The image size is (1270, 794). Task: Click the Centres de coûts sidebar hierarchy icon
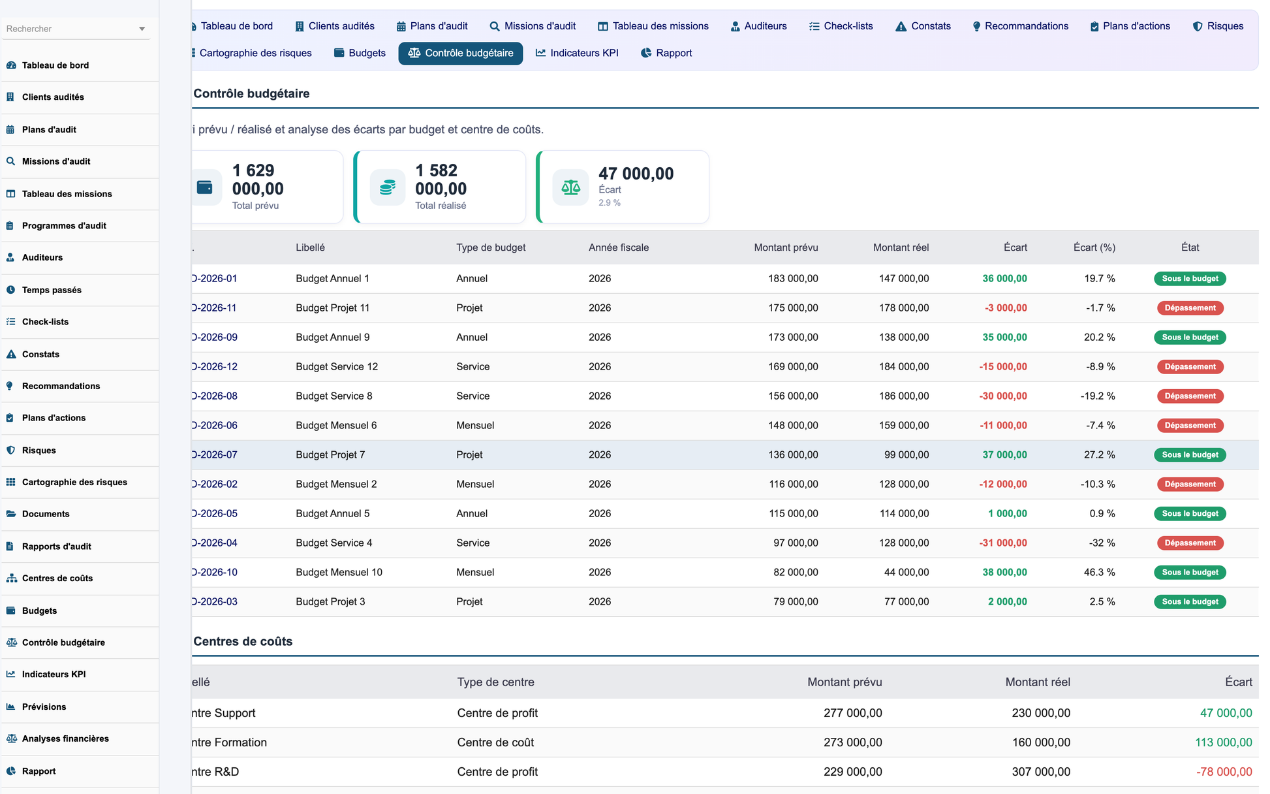pos(10,579)
